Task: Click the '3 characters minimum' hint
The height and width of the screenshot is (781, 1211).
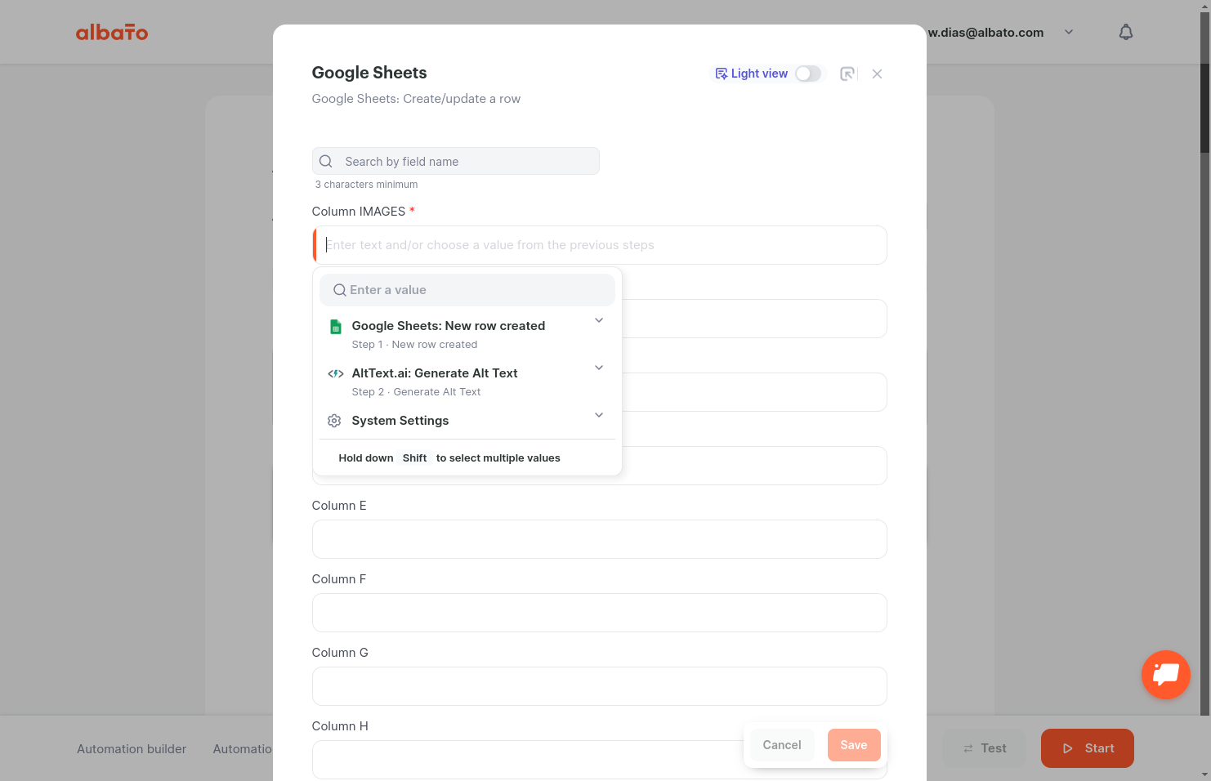Action: pos(366,185)
